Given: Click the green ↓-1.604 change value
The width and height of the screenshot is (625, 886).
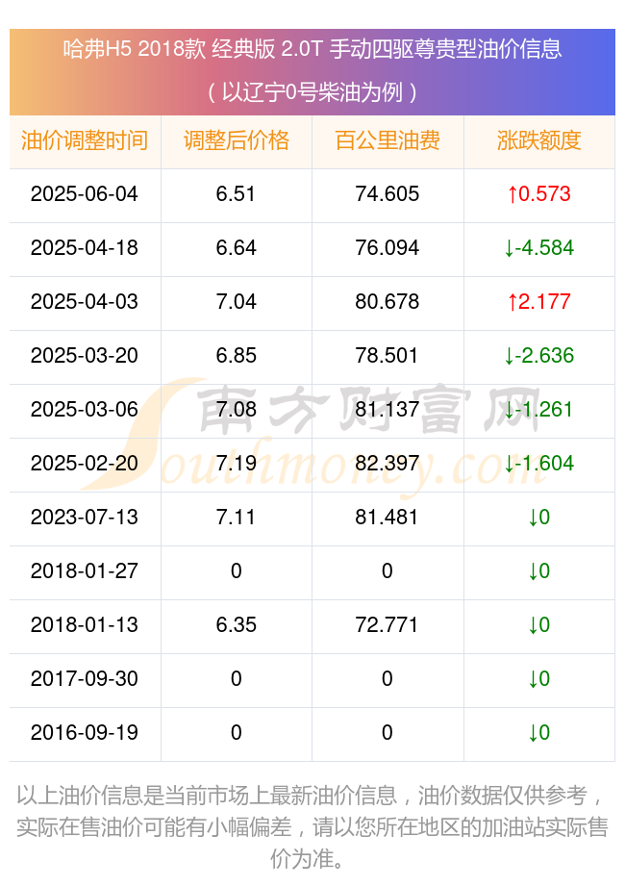Looking at the screenshot, I should point(539,464).
